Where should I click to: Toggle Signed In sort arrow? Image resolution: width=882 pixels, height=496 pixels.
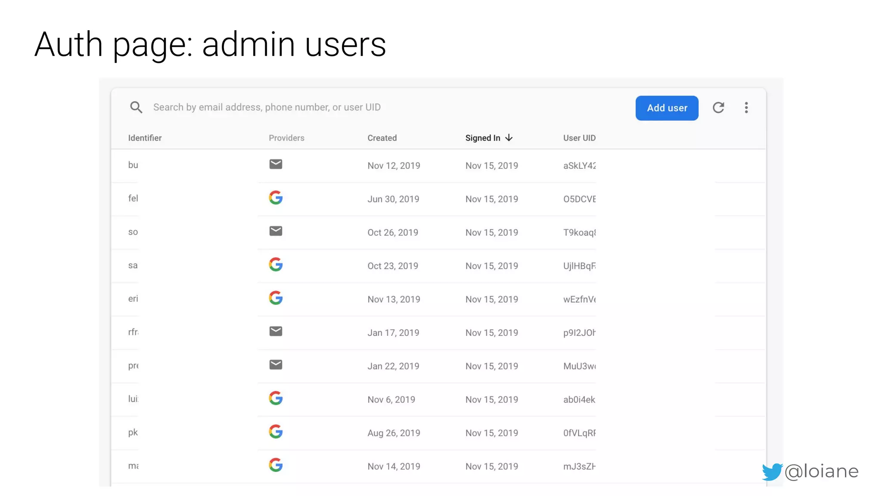pos(509,138)
